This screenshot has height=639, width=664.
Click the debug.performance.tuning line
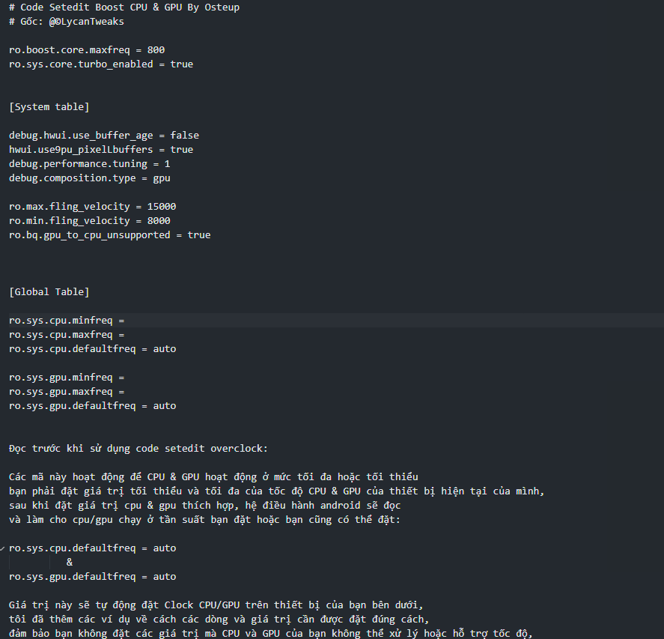(90, 164)
